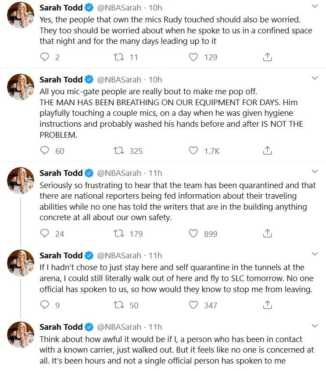This screenshot has height=371, width=326.
Task: Open Sarah Todd's profile from first tweet name
Action: point(61,8)
